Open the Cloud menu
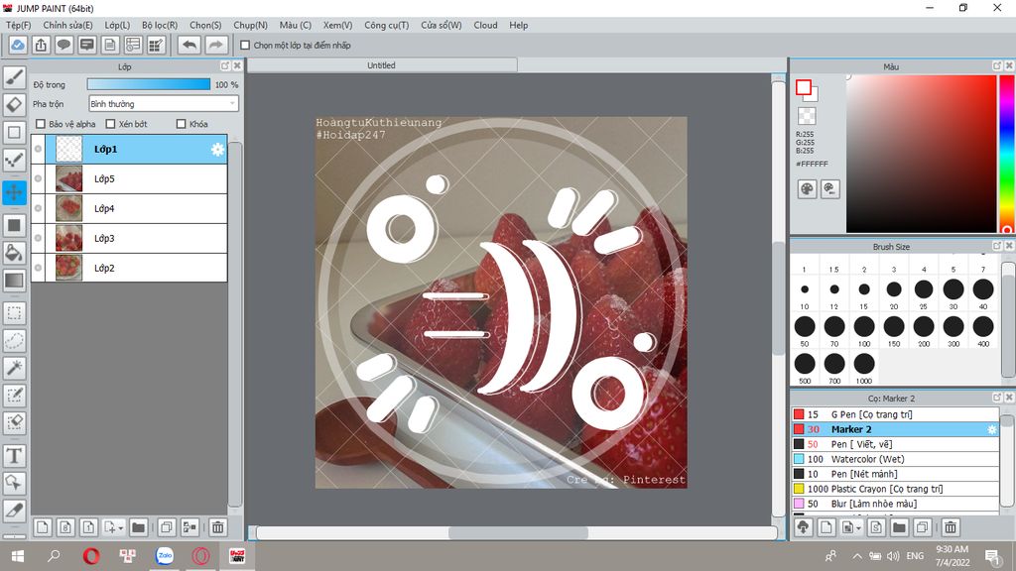The image size is (1016, 571). 485,25
